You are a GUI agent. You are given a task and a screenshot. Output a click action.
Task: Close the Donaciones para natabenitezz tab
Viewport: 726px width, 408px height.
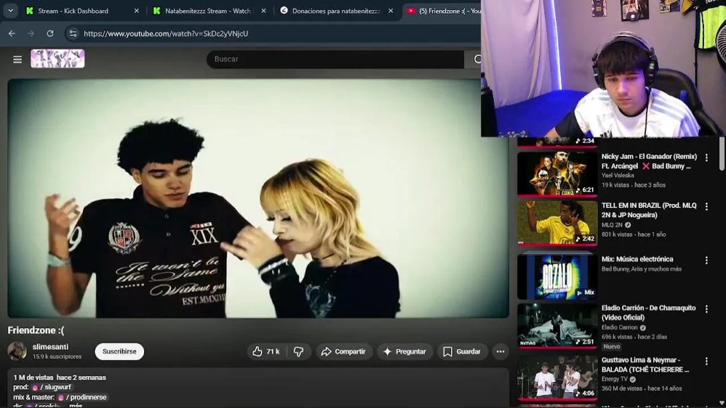tap(390, 11)
